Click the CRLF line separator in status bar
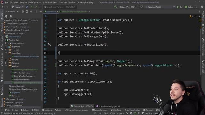205x115 pixels. coord(106,113)
